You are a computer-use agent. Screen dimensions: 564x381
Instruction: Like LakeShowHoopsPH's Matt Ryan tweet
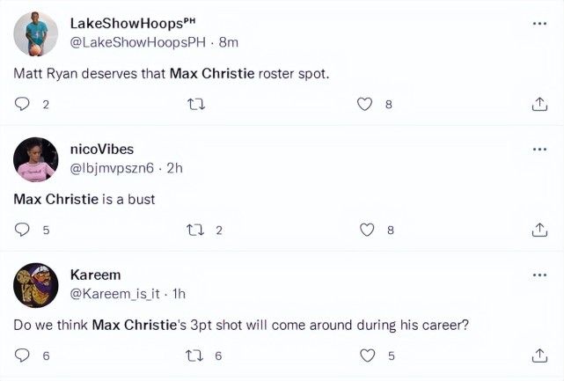(x=365, y=104)
